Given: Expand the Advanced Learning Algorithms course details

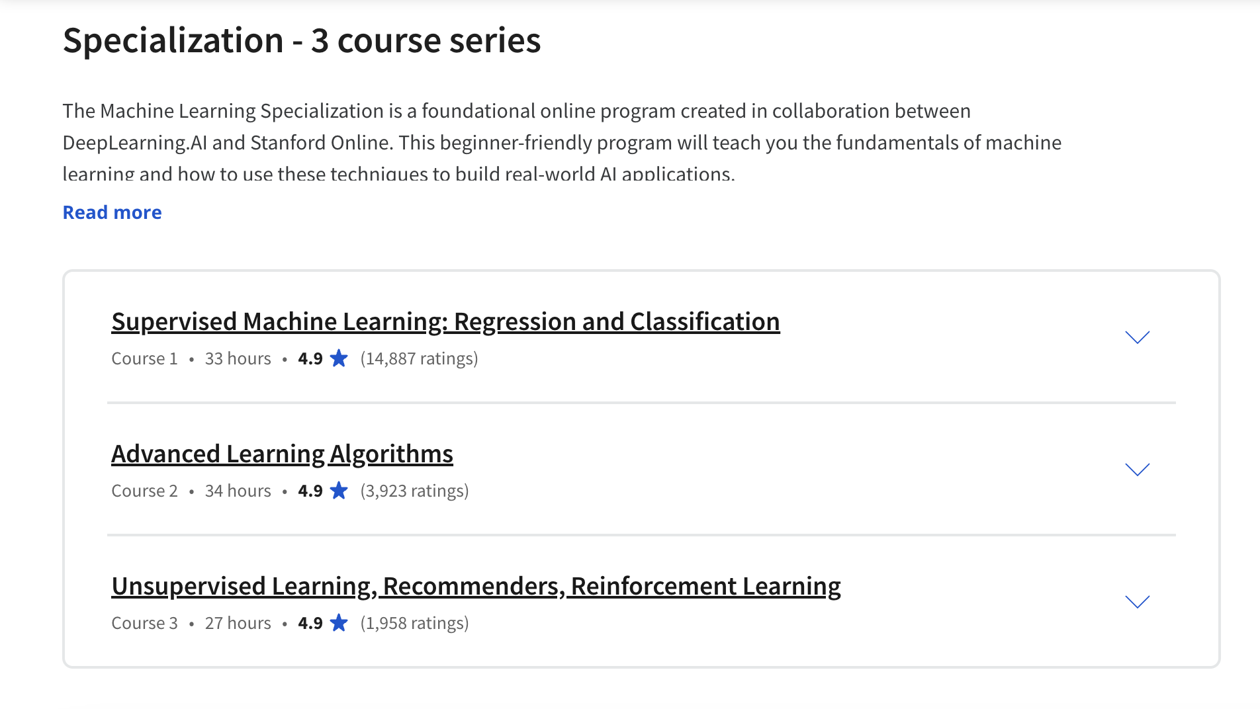Looking at the screenshot, I should pos(1138,469).
